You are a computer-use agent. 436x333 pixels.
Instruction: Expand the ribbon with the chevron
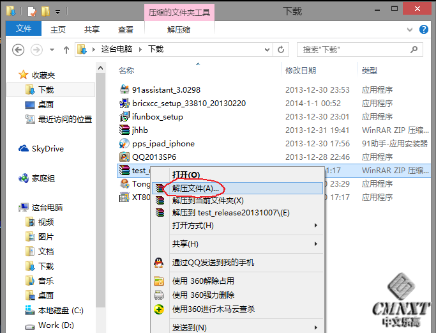[410, 29]
